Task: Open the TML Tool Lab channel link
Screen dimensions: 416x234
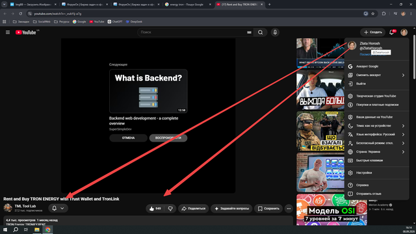Action: tap(25, 206)
